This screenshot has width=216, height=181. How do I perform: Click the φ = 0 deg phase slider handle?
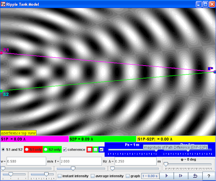[166, 164]
